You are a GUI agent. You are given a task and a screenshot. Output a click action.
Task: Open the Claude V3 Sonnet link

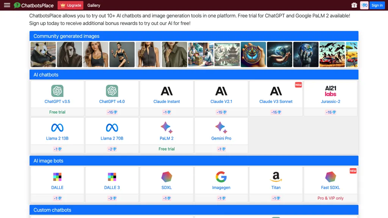click(276, 101)
